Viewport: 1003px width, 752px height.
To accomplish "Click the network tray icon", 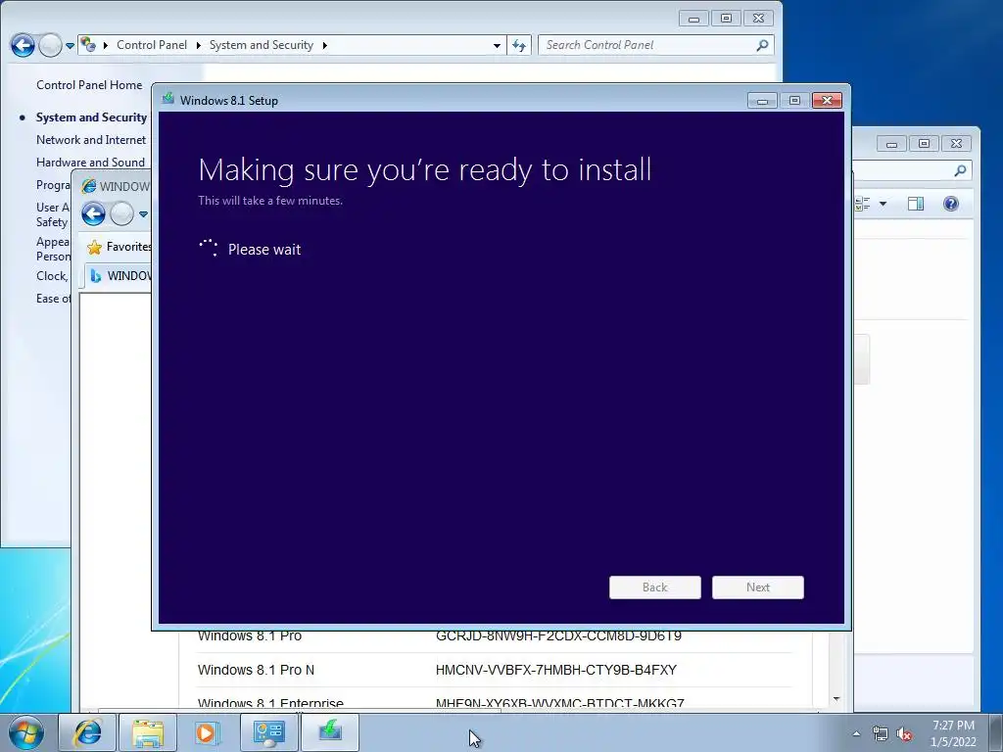I will point(881,733).
